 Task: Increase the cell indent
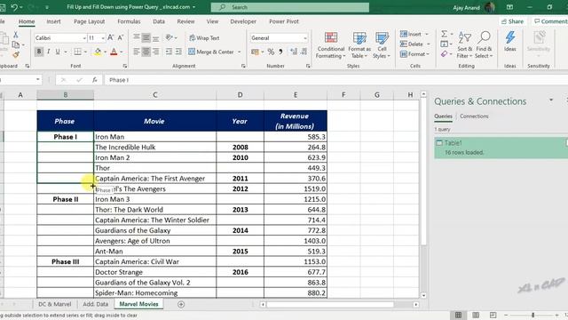click(x=178, y=52)
